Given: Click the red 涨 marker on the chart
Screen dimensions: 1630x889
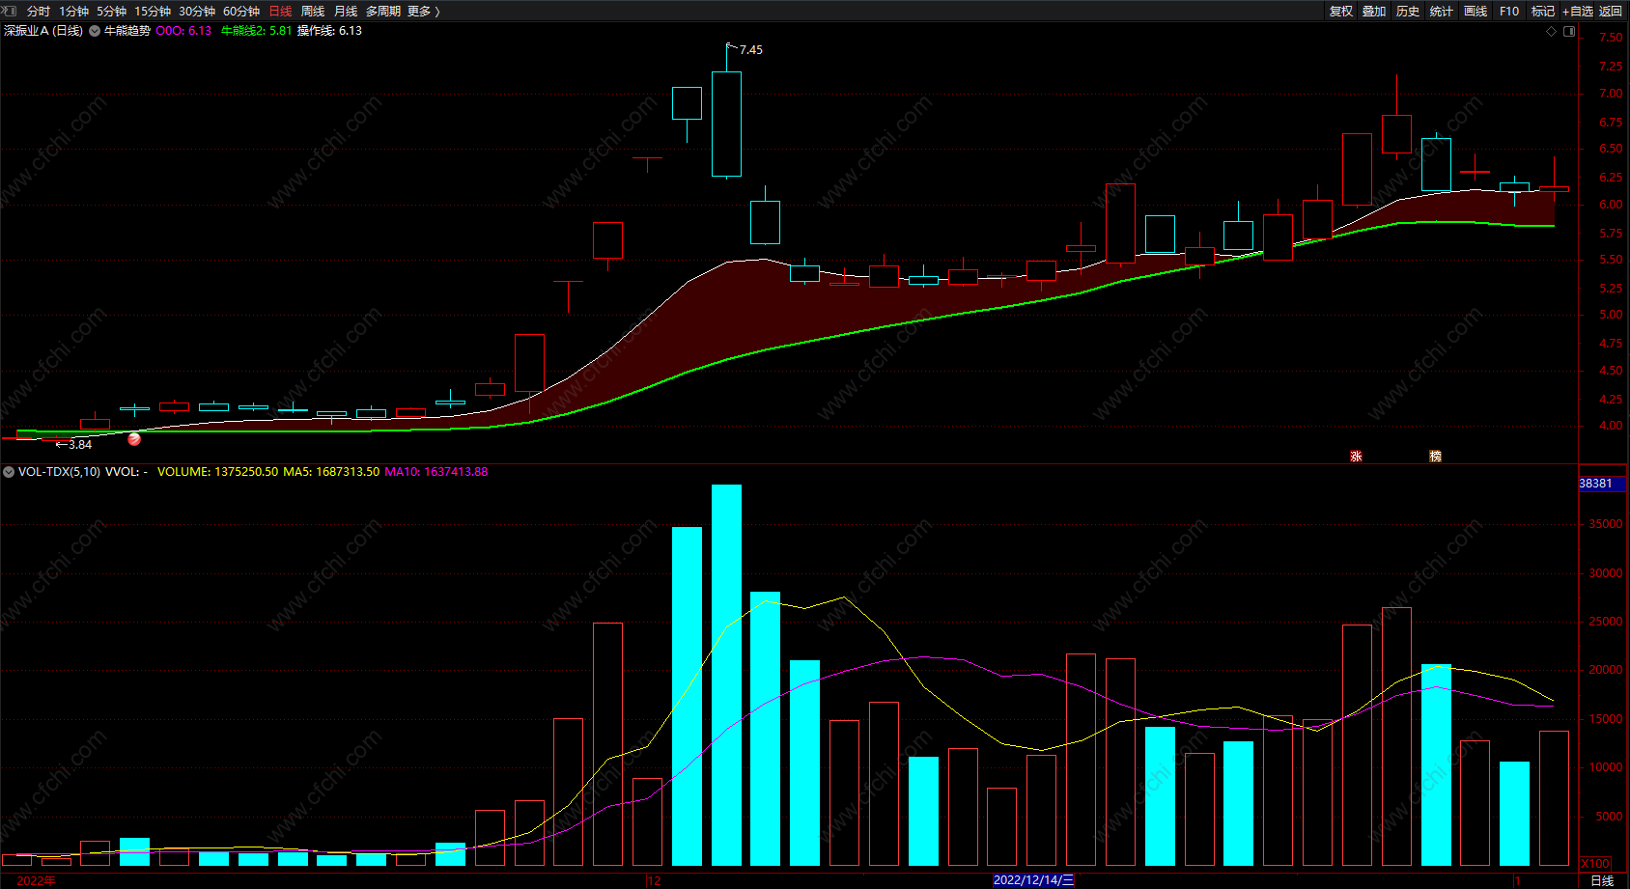Looking at the screenshot, I should pos(1356,456).
